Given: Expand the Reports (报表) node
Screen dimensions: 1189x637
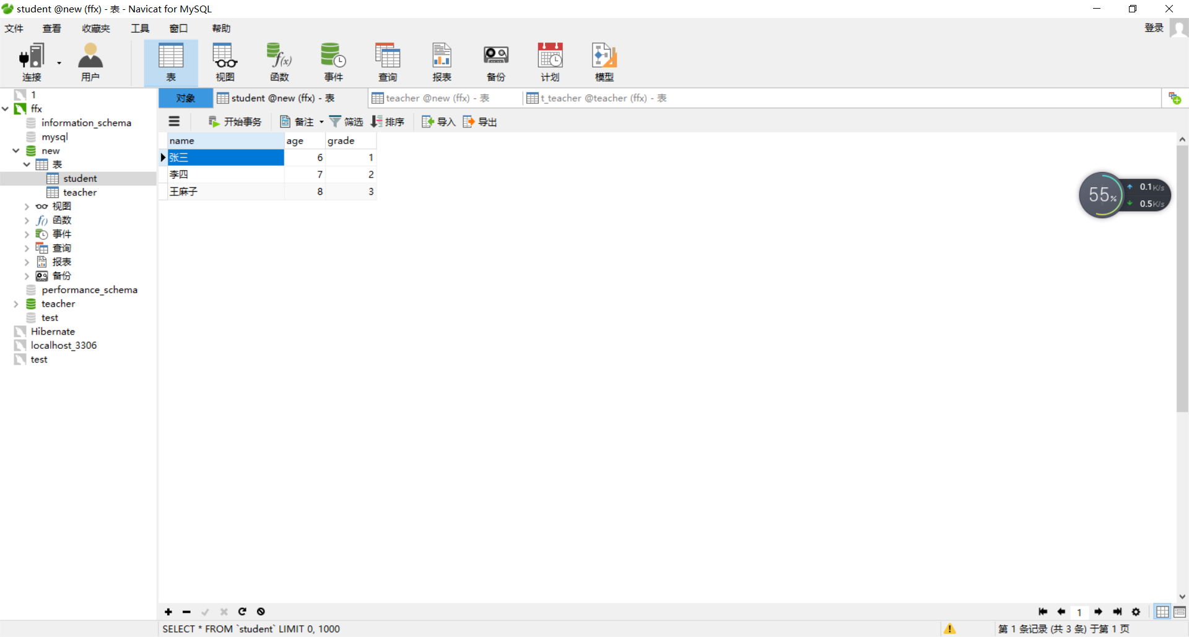Looking at the screenshot, I should click(x=27, y=262).
